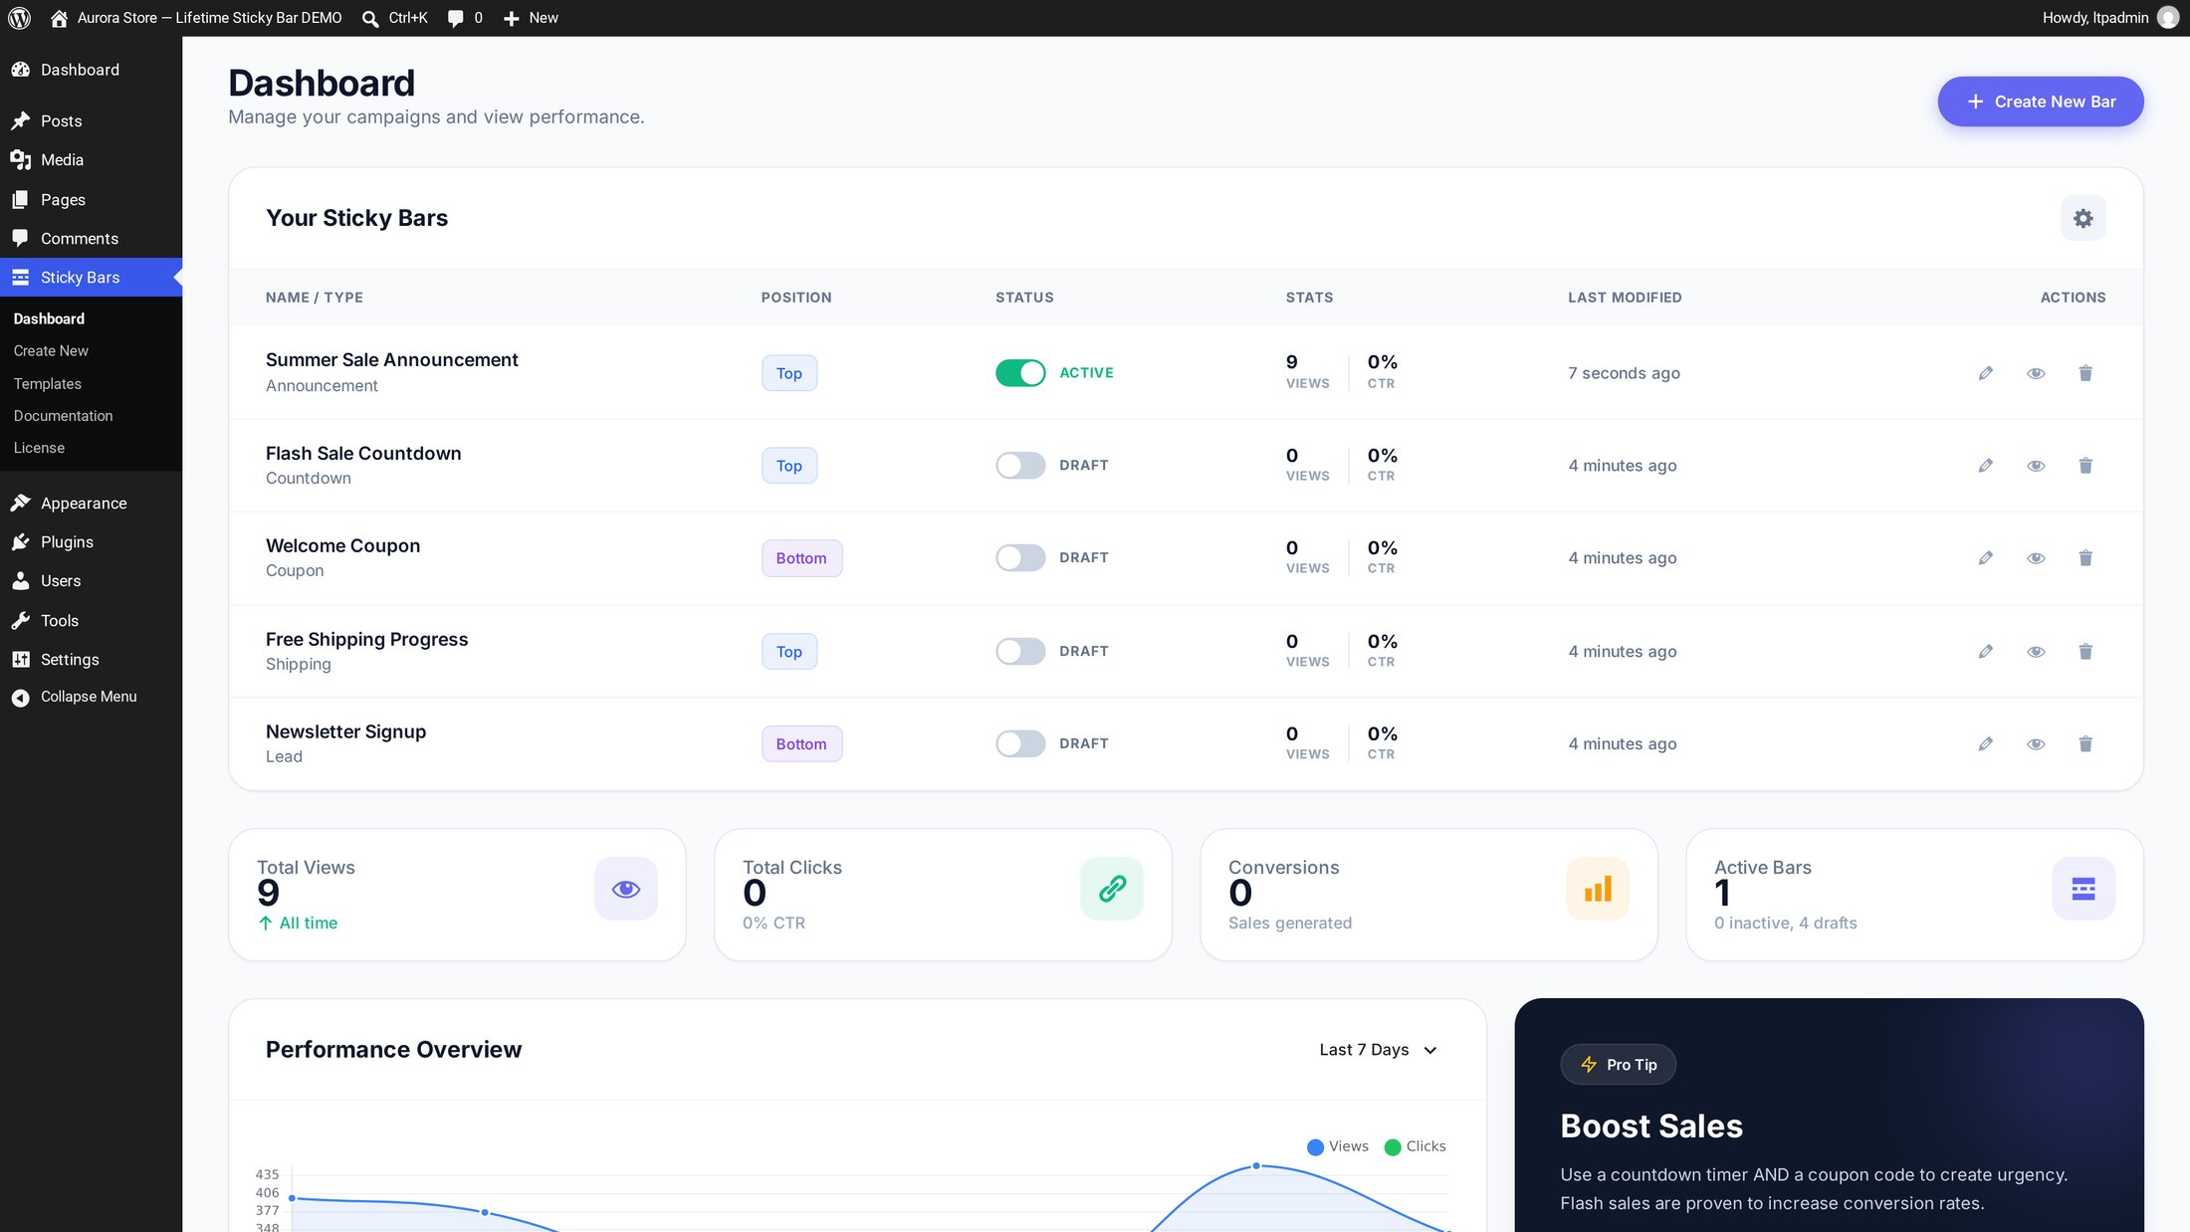Toggle the Views legend in chart
The image size is (2190, 1232).
coord(1337,1146)
